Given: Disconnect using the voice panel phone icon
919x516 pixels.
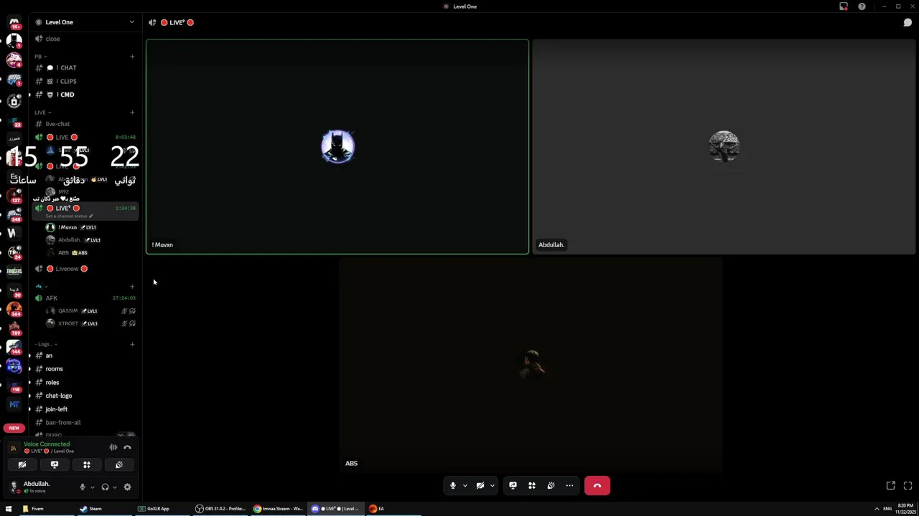Looking at the screenshot, I should point(127,447).
